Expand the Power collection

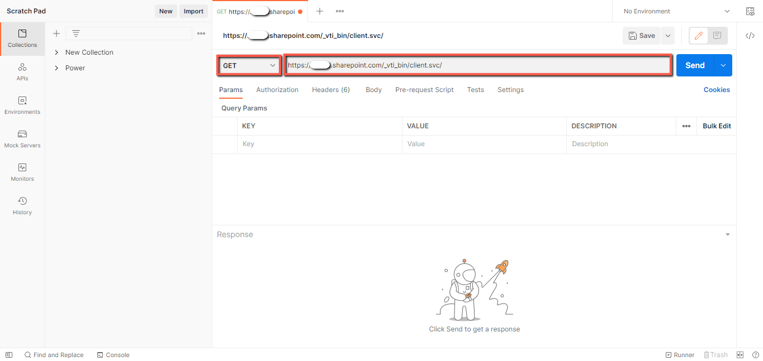(56, 68)
